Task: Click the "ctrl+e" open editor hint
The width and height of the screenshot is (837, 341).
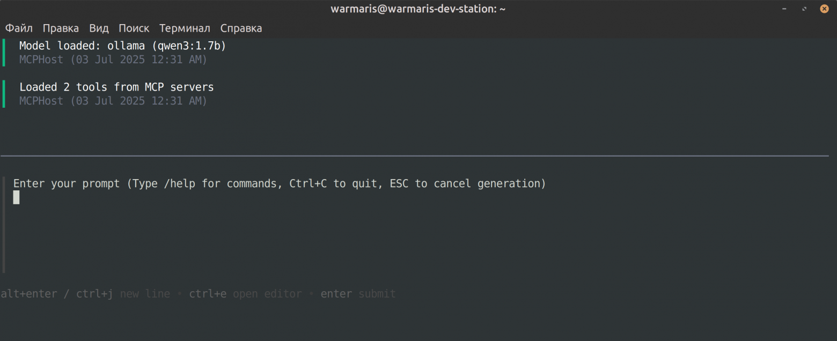Action: [x=208, y=294]
